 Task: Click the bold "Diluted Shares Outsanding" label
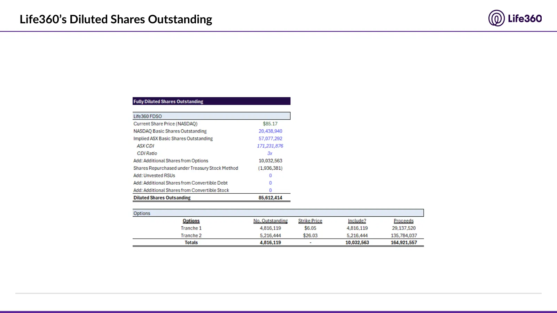tap(162, 198)
